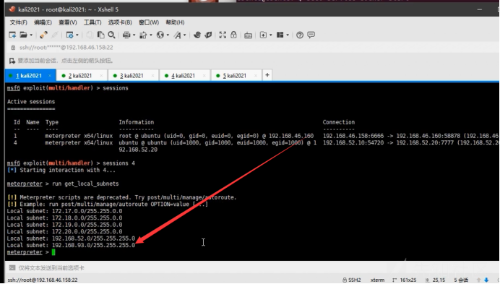Click the blue down arrow in status bar

click(486, 280)
